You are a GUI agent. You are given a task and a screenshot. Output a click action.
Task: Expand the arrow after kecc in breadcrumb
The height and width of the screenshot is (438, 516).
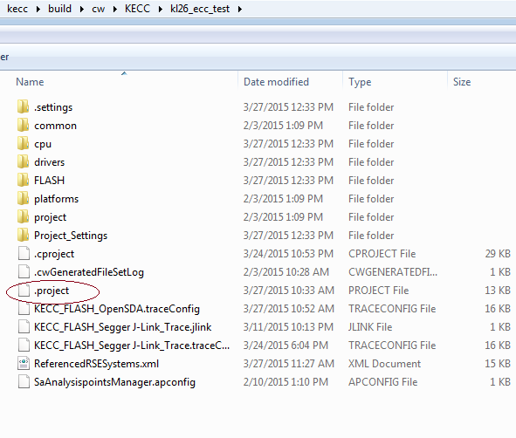(x=38, y=10)
